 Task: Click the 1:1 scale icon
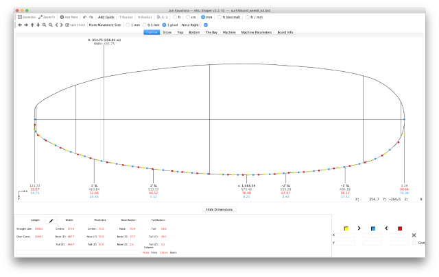coord(162,17)
